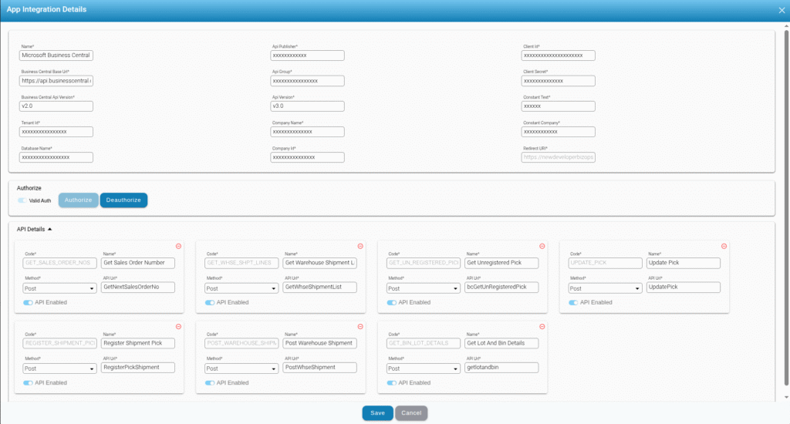Click the GET_SALES_ORDER_NOS code field
The height and width of the screenshot is (424, 790).
point(59,263)
